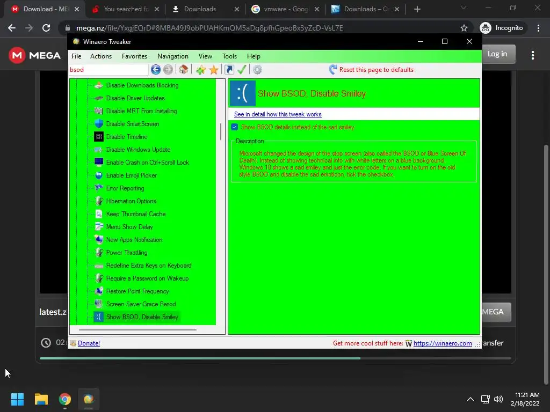
Task: Click the Incognito profile button
Action: click(502, 28)
